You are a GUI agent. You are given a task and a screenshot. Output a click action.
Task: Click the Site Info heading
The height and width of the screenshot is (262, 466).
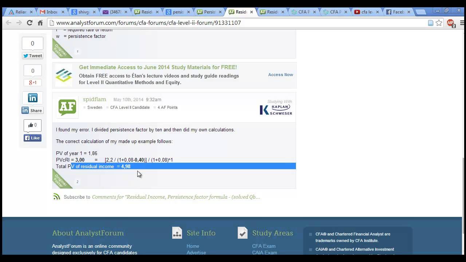coord(201,233)
